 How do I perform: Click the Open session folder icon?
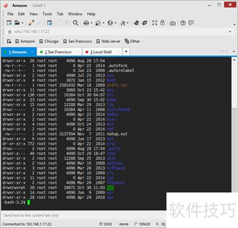click(17, 23)
